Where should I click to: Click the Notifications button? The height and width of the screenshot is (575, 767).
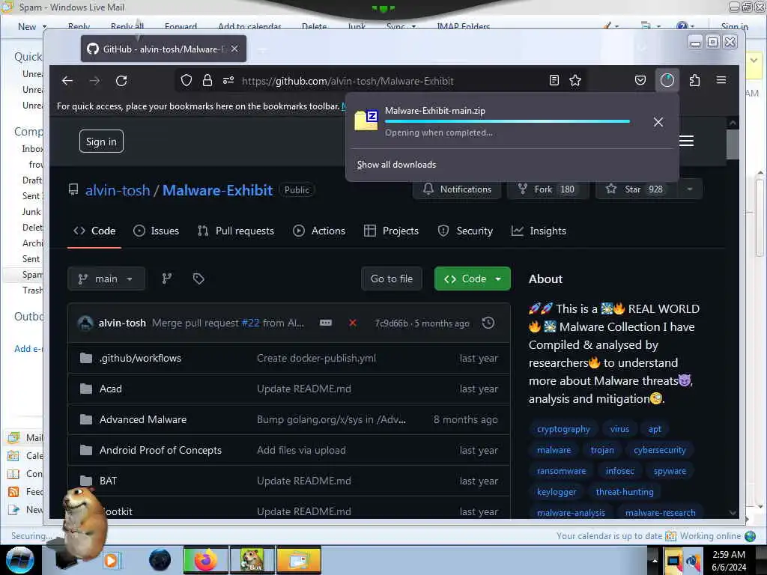tap(457, 189)
